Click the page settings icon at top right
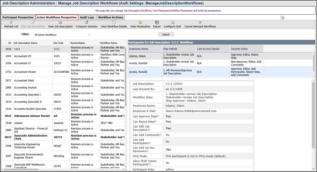 (283, 18)
